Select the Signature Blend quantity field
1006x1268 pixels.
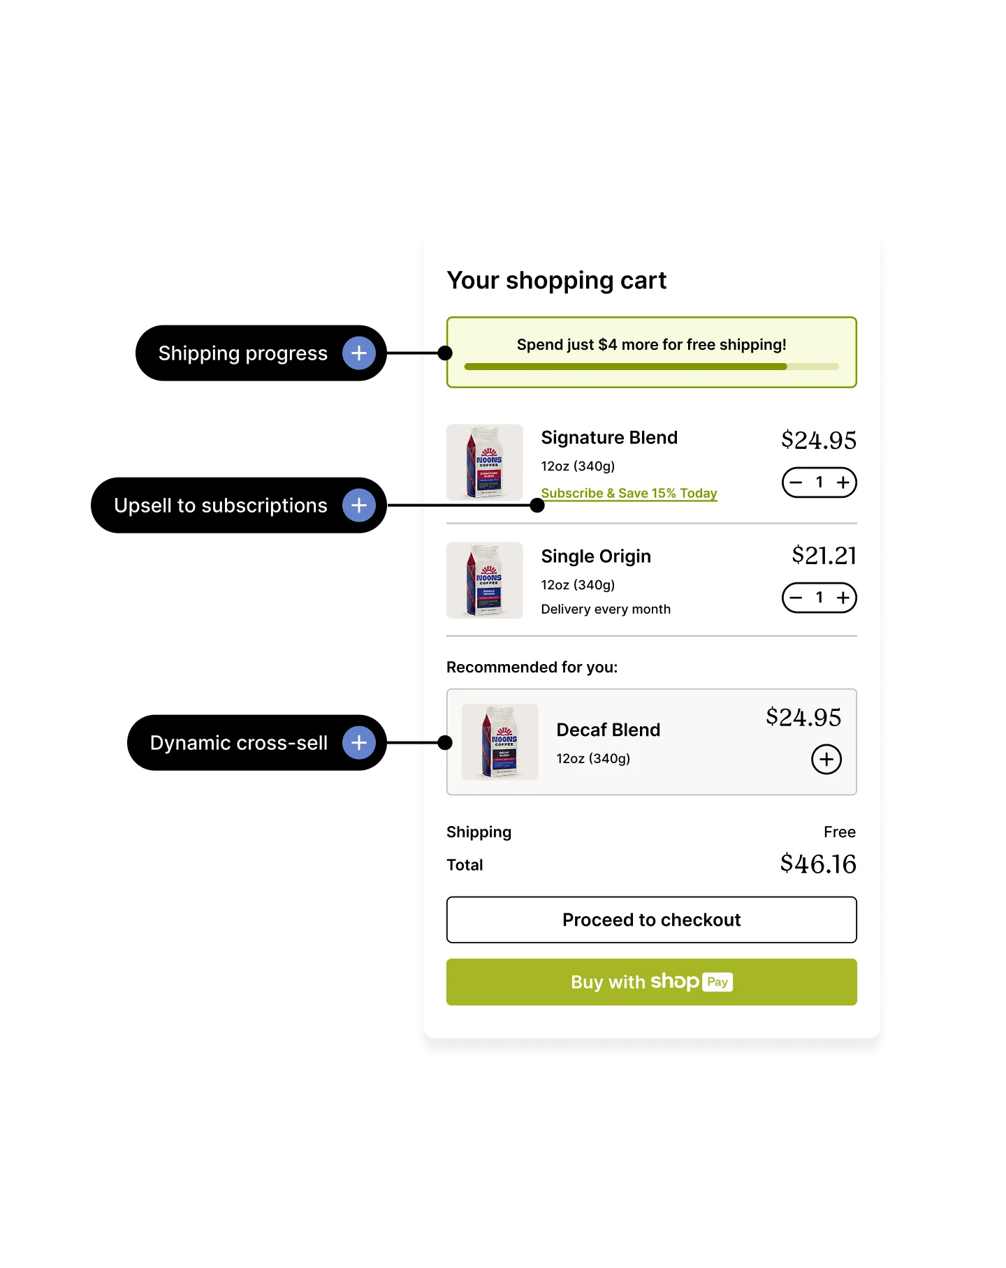[819, 482]
